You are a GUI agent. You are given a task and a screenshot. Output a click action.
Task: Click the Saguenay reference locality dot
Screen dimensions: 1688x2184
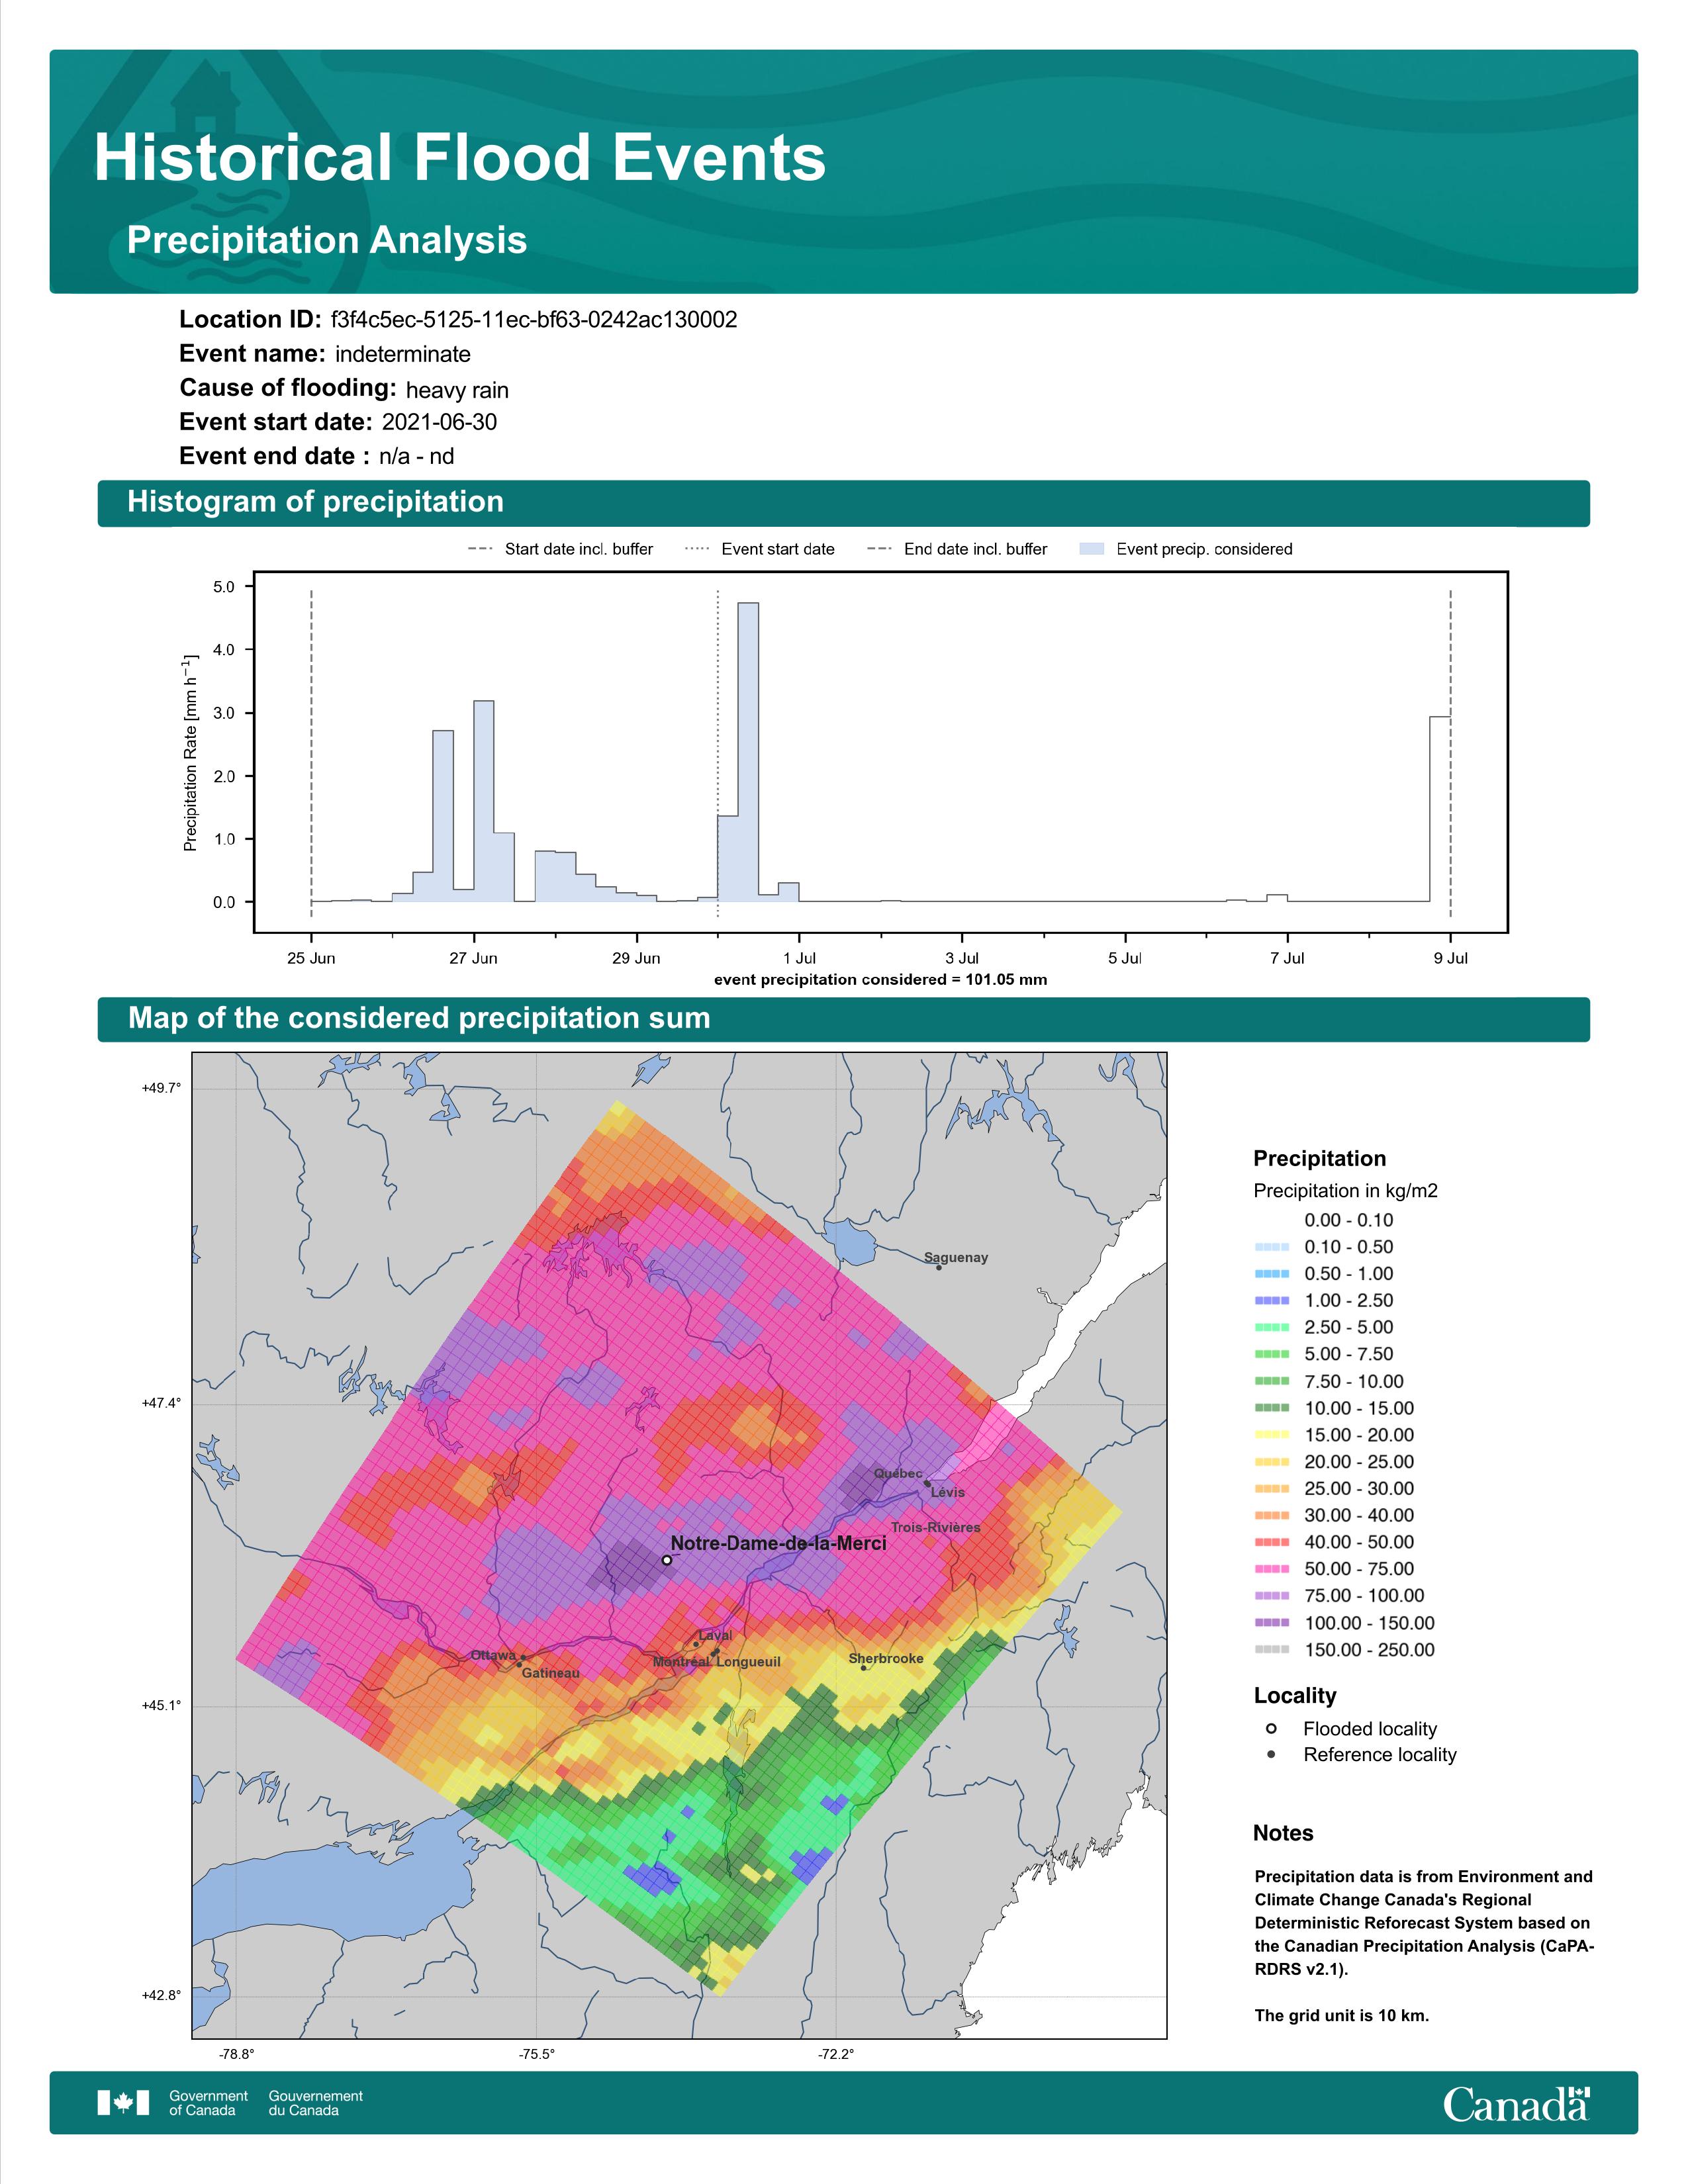pyautogui.click(x=938, y=1267)
